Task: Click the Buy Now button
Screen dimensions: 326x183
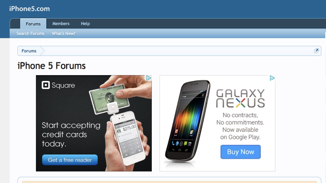Action: (240, 152)
